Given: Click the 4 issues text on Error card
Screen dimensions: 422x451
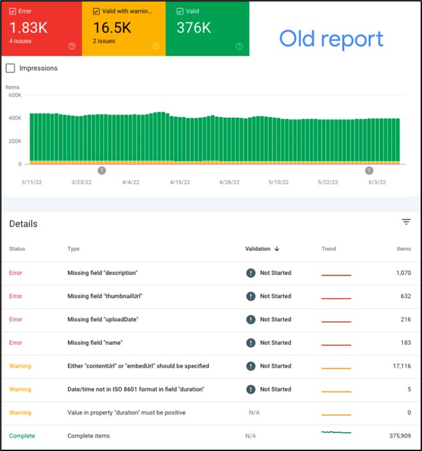Looking at the screenshot, I should 20,41.
